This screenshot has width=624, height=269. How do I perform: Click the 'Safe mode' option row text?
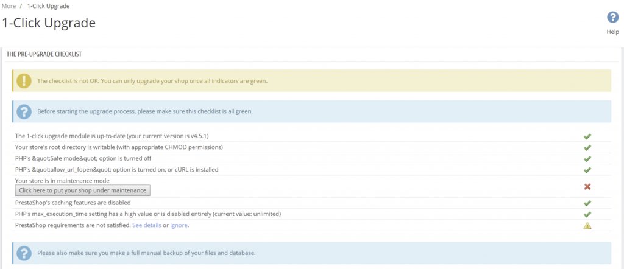tap(83, 158)
